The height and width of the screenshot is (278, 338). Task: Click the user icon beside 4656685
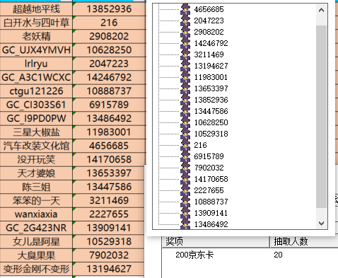click(185, 9)
